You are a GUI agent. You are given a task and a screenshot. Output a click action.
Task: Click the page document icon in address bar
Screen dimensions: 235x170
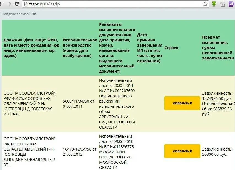(26, 4)
